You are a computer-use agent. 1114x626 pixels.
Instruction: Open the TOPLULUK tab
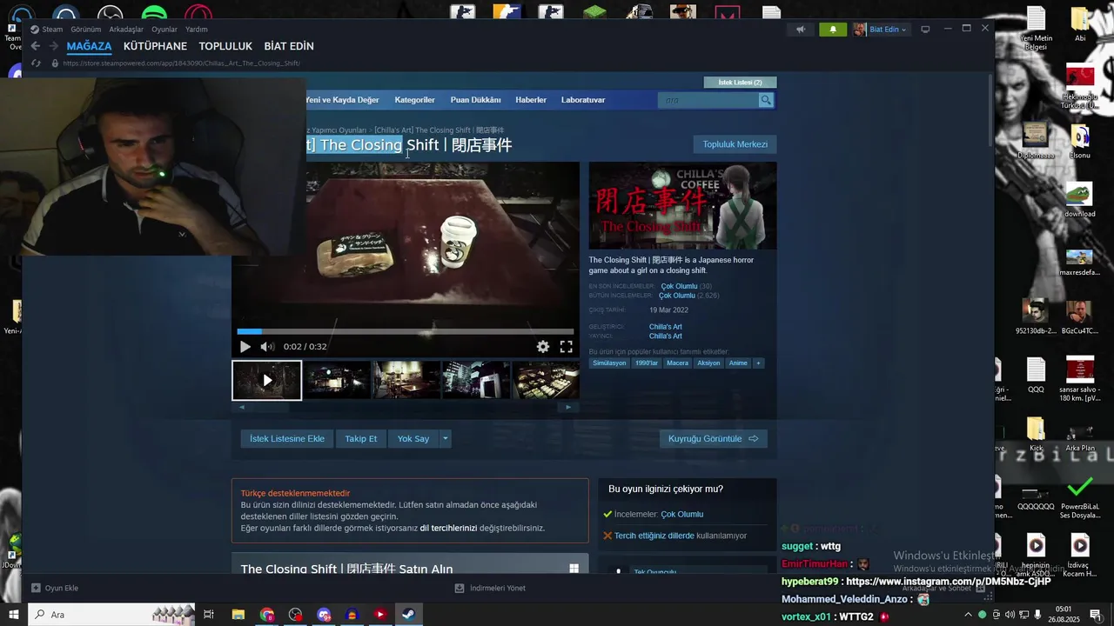click(x=225, y=46)
